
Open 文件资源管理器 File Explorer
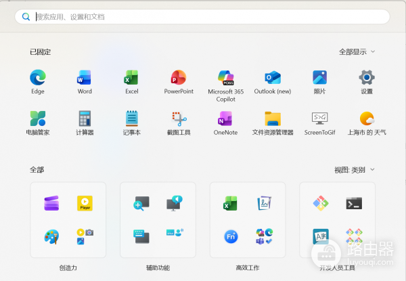pyautogui.click(x=273, y=123)
